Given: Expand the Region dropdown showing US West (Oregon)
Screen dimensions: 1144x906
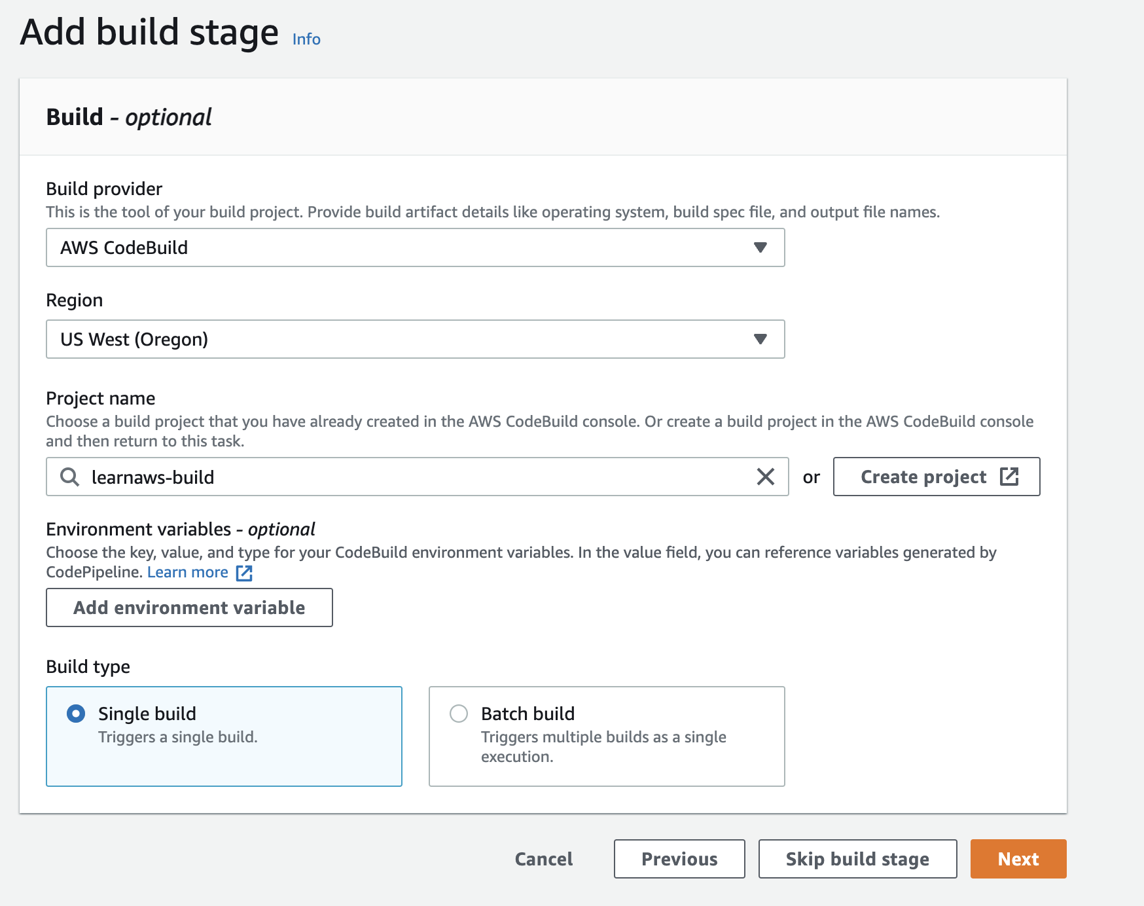Looking at the screenshot, I should [415, 339].
